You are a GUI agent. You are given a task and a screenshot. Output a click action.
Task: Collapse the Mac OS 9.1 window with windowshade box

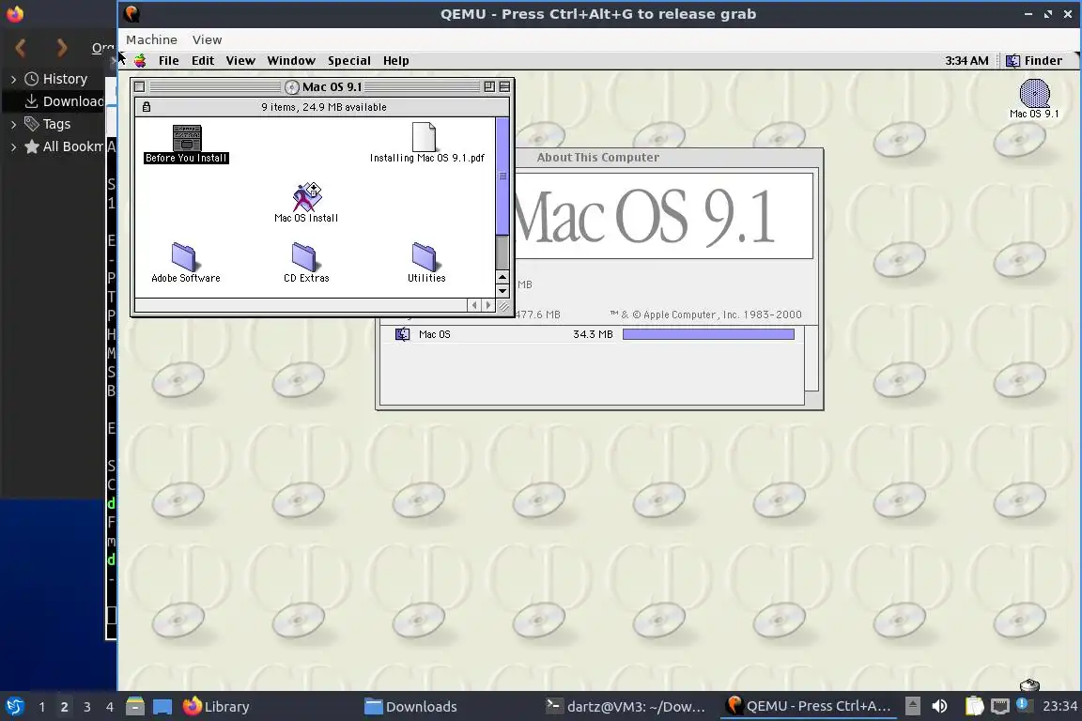point(504,87)
